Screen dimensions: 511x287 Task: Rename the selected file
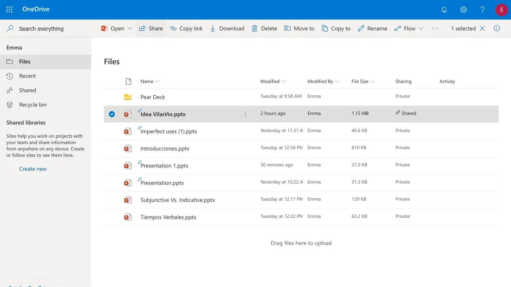coord(372,28)
